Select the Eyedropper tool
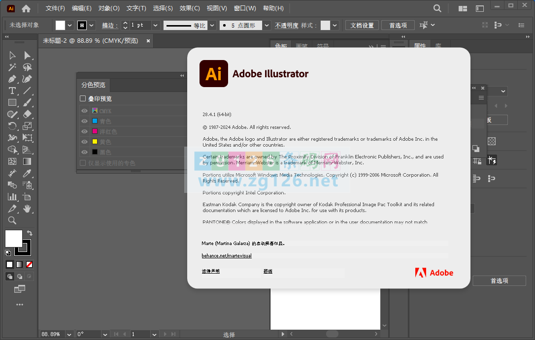Viewport: 535px width, 340px height. [27, 173]
